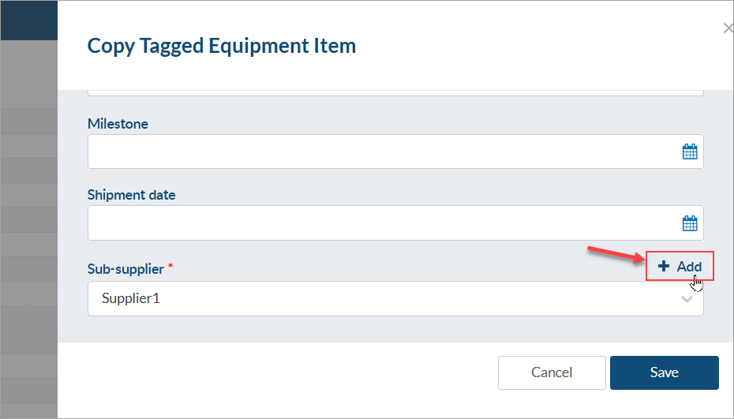Click the dimmed grey background left of dialog
The height and width of the screenshot is (419, 734).
(x=28, y=237)
